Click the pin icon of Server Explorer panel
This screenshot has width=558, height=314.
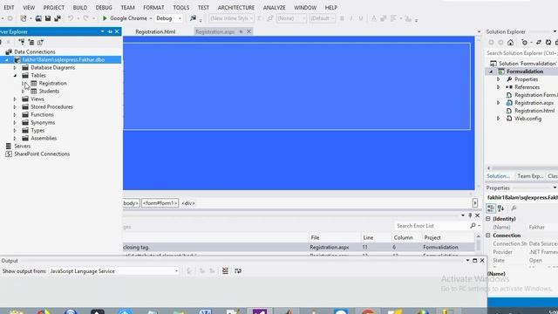tap(110, 31)
